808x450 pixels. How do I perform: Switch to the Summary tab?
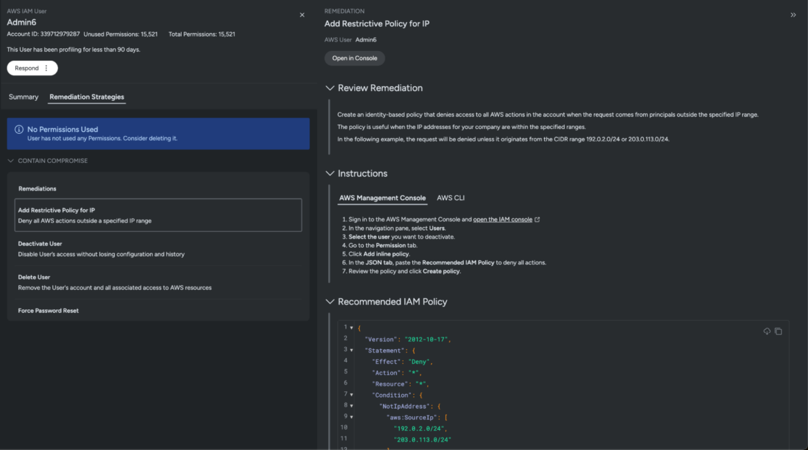point(23,97)
